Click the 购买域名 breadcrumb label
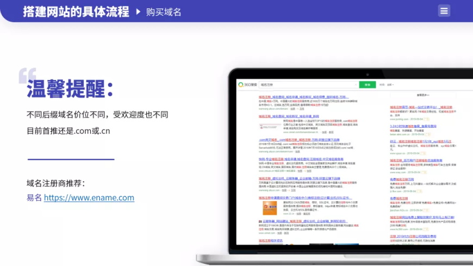This screenshot has height=266, width=473. pos(164,12)
